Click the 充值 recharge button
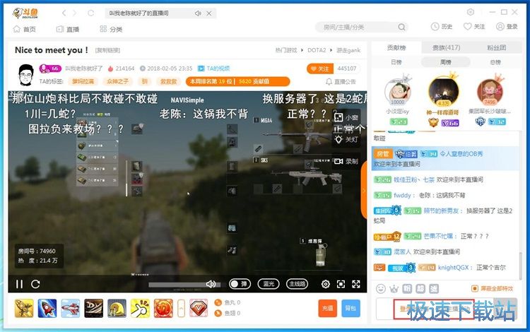Image resolution: width=530 pixels, height=332 pixels. coord(327,309)
